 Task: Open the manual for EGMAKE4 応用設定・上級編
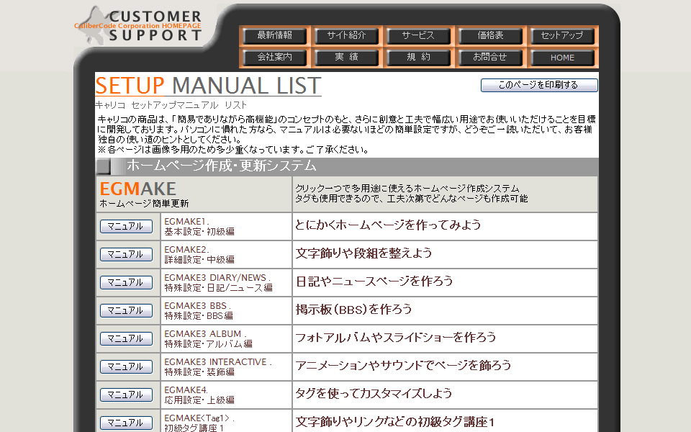pos(126,395)
